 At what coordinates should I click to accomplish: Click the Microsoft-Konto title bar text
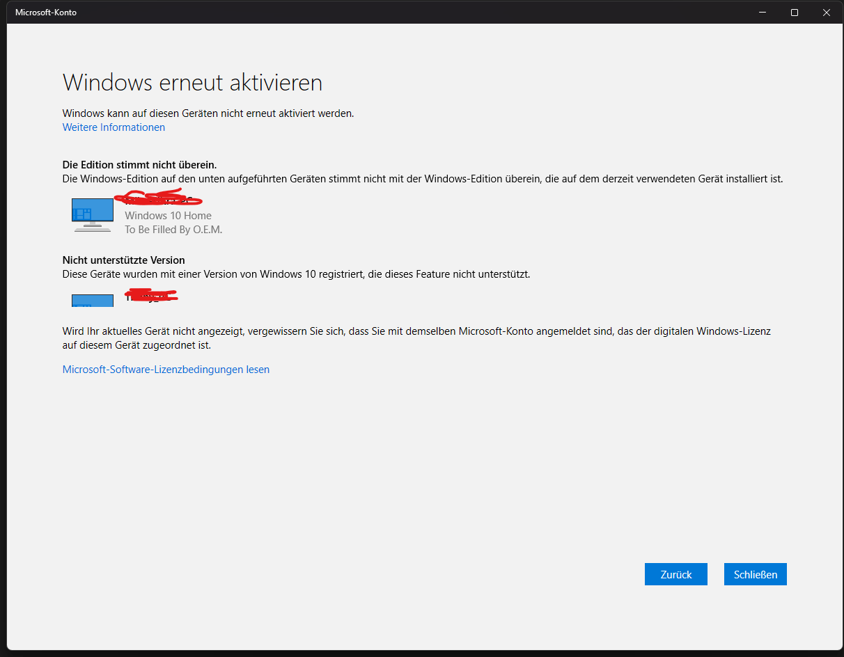pyautogui.click(x=46, y=13)
